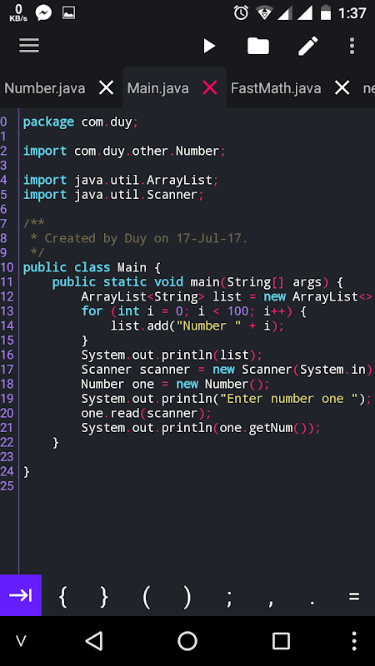
Task: Select the Main.java tab
Action: (158, 88)
